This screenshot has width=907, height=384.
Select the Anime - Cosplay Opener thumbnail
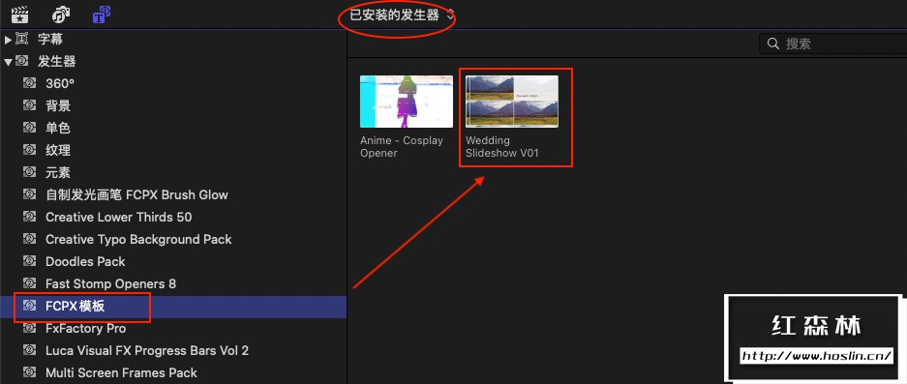tap(406, 102)
